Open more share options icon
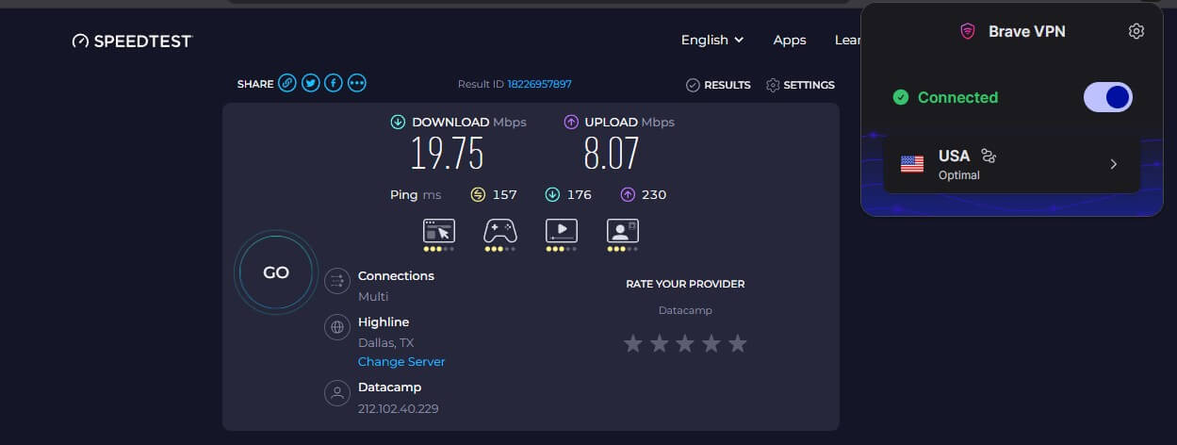 coord(357,84)
